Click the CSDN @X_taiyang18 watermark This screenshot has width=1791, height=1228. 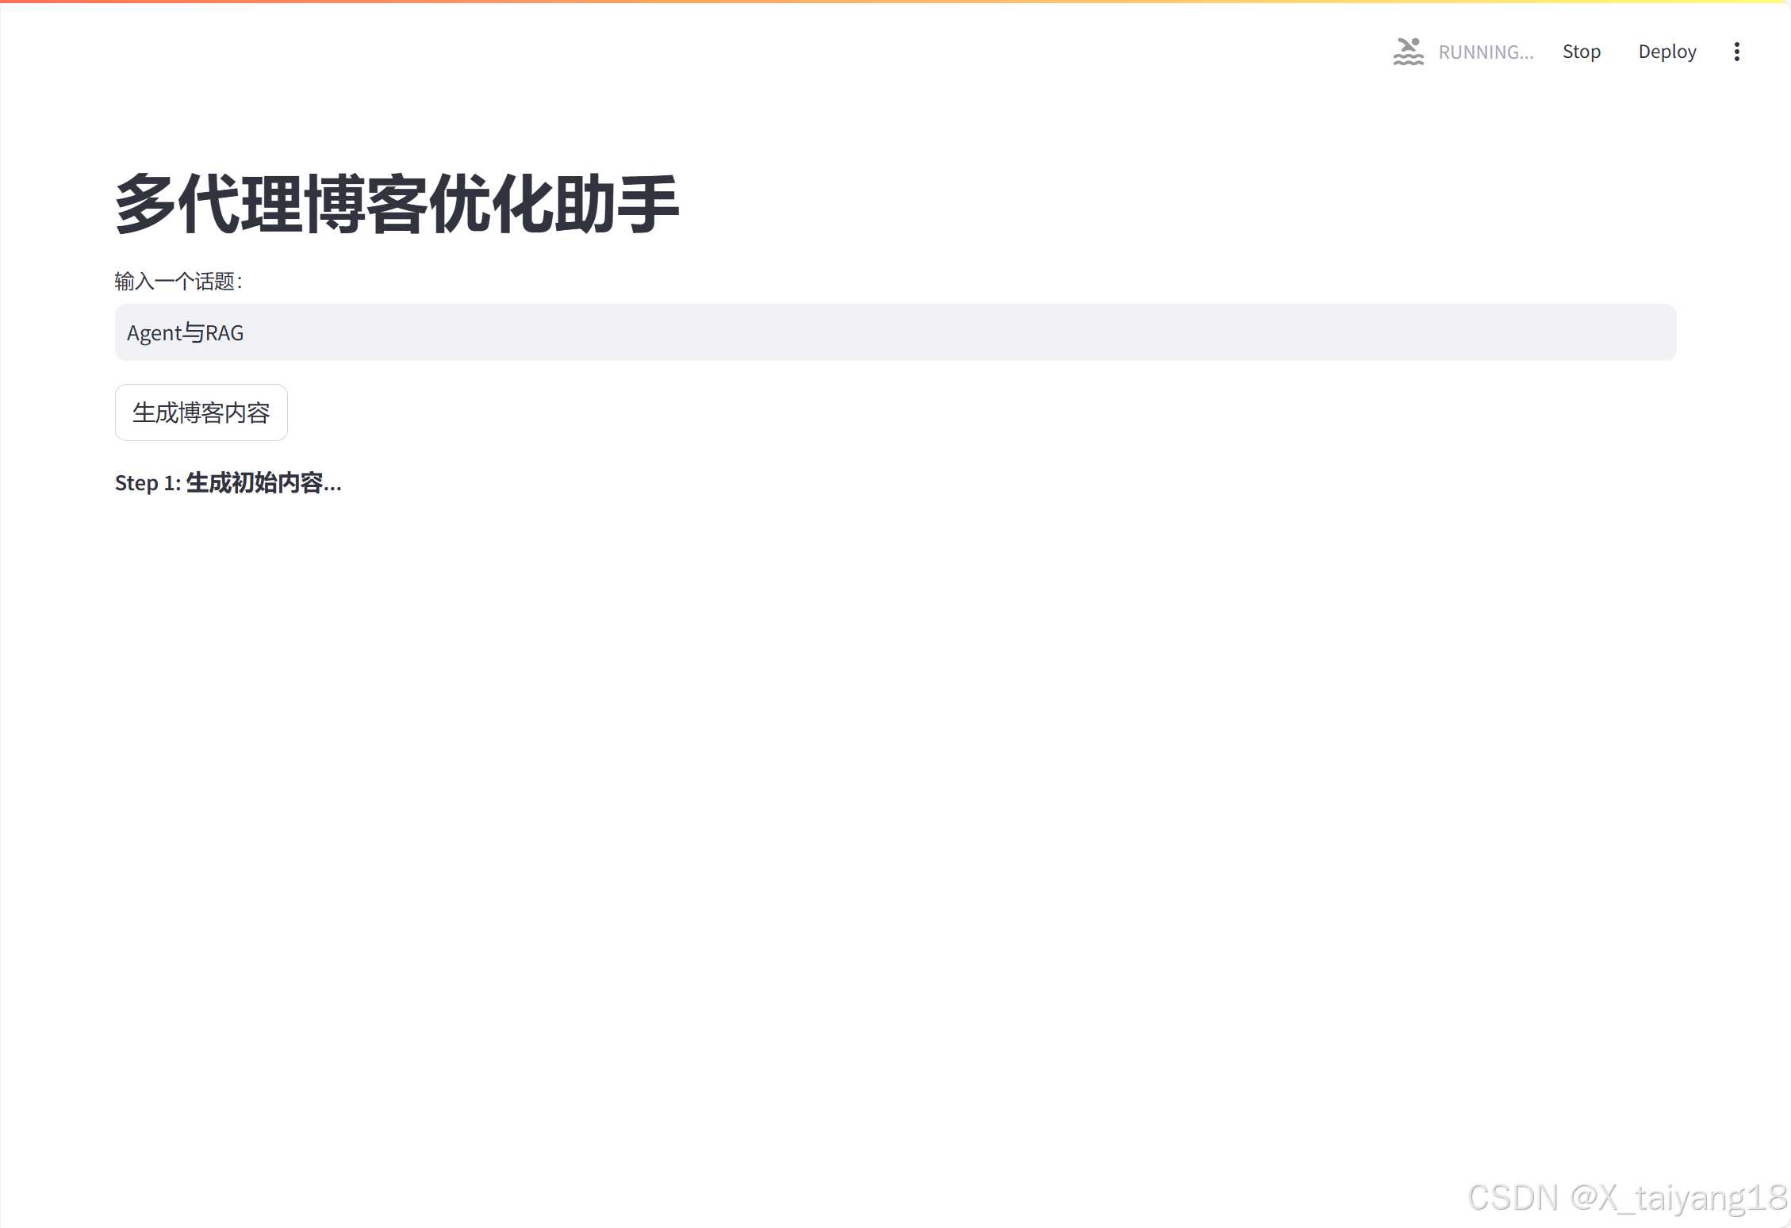click(x=1627, y=1197)
